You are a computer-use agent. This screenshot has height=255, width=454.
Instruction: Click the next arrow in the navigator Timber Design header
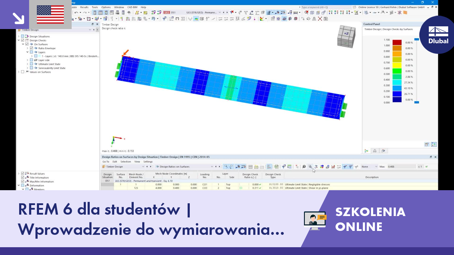(98, 30)
